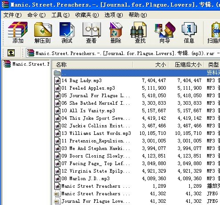
Task: Click JPEG icon of Journal For Plague Love
Action: (57, 201)
